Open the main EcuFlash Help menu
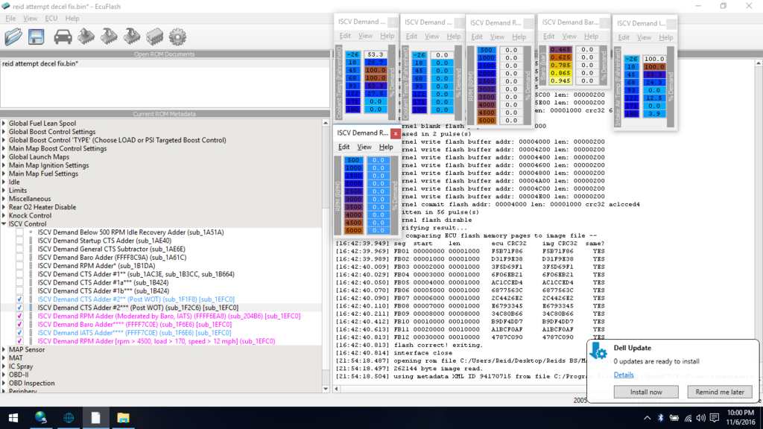This screenshot has width=763, height=429. 72,19
